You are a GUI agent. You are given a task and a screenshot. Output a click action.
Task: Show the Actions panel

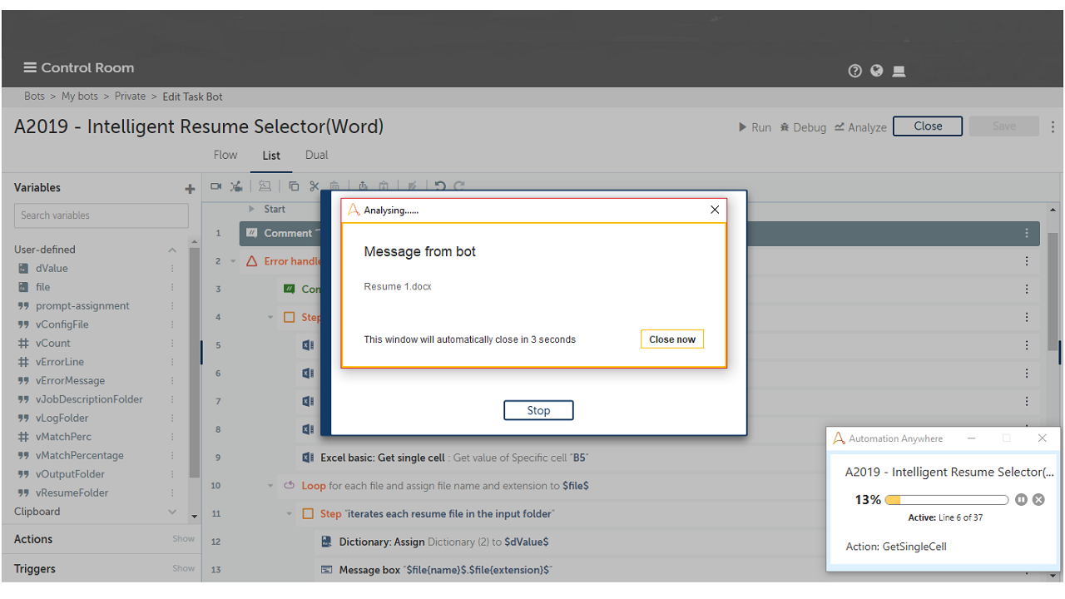coord(183,539)
